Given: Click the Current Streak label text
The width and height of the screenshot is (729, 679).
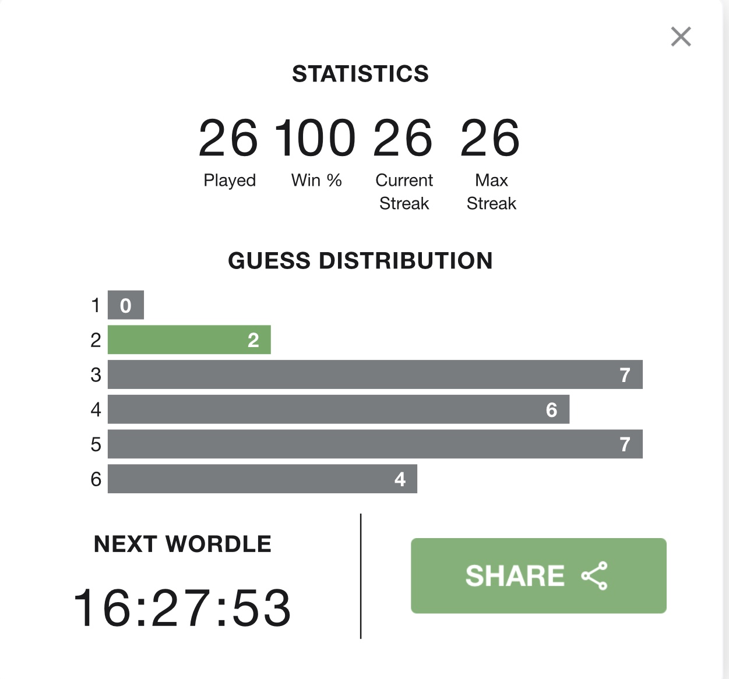Looking at the screenshot, I should click(404, 192).
